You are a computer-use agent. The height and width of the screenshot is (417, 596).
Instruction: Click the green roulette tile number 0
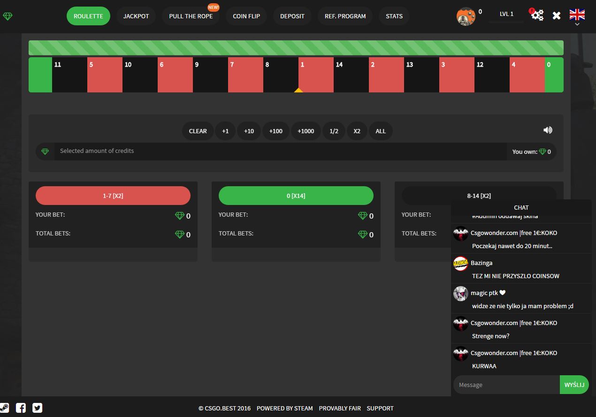click(554, 75)
